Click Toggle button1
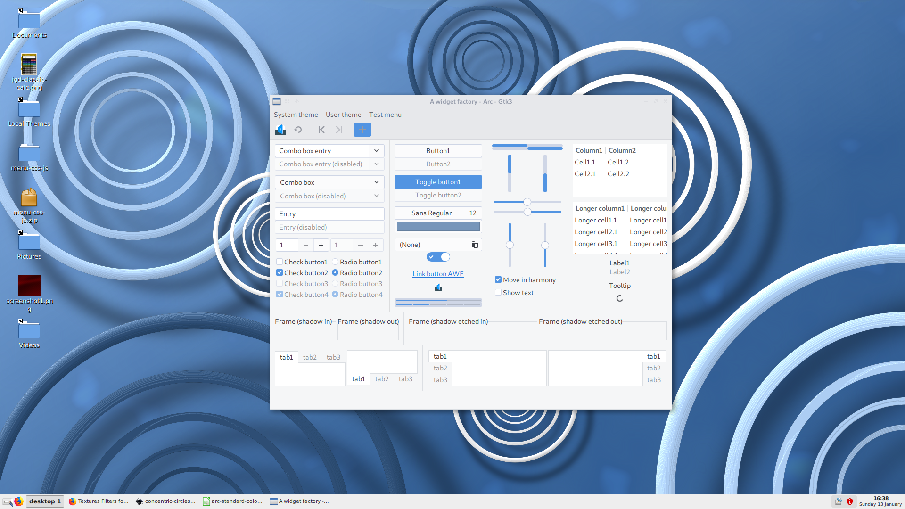 pyautogui.click(x=438, y=182)
